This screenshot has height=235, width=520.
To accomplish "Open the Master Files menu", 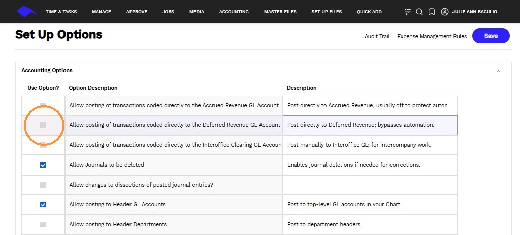I will click(280, 12).
